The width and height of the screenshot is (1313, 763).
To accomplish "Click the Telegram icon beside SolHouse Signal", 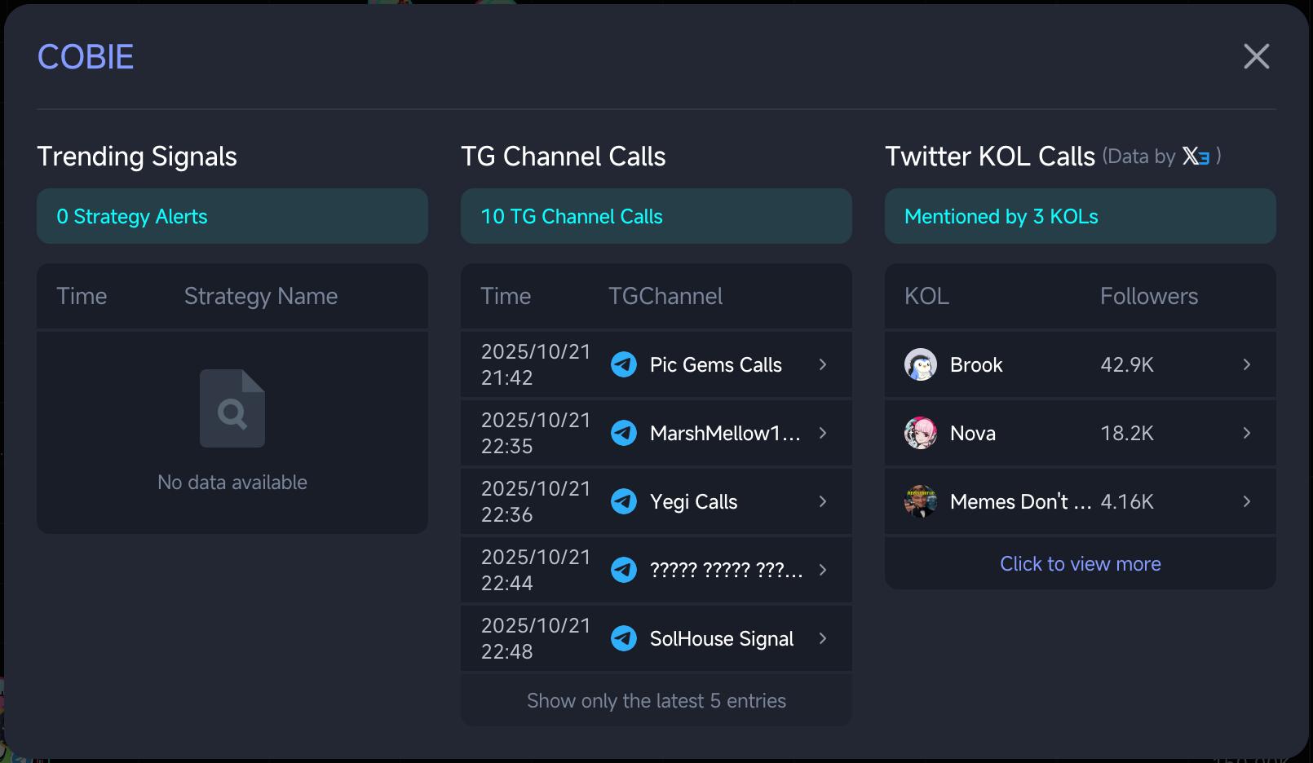I will coord(624,638).
